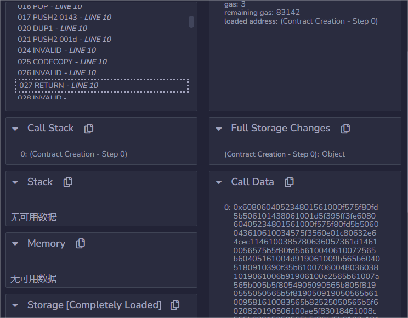Viewport: 408px width, 318px height.
Task: Click the Object value in Full Storage Changes
Action: (x=333, y=154)
